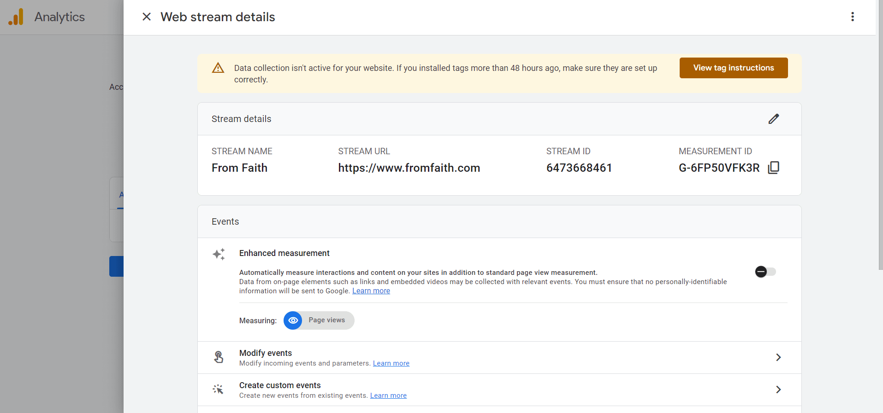Open Learn more link under Enhanced measurement
Viewport: 883px width, 413px height.
point(371,291)
